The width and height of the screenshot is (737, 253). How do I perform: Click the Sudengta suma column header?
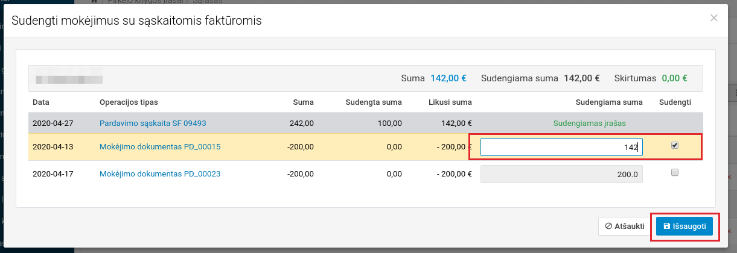point(374,102)
